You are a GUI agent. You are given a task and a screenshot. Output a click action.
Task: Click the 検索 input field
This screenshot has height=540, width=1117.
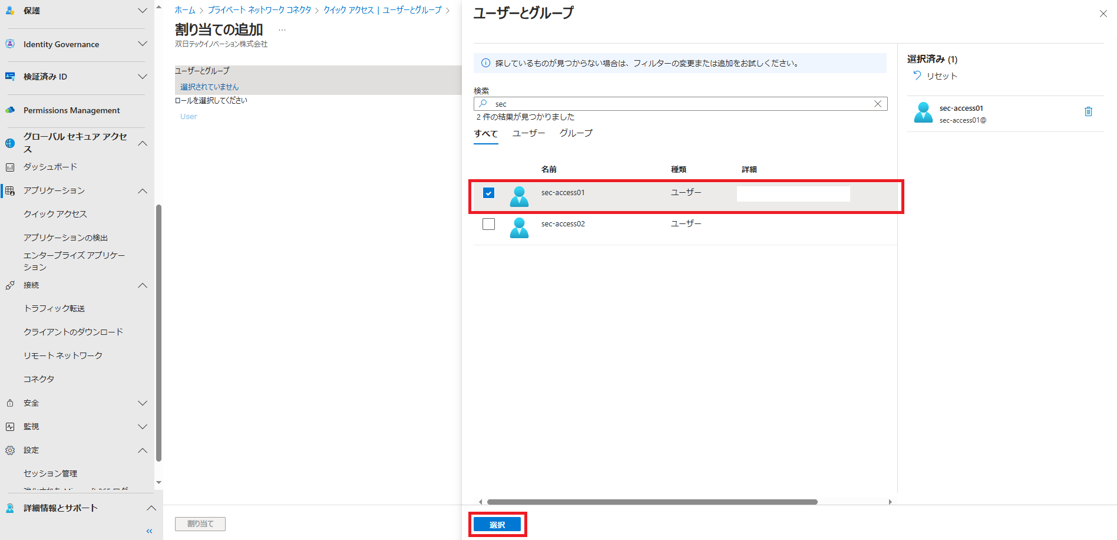click(x=680, y=104)
